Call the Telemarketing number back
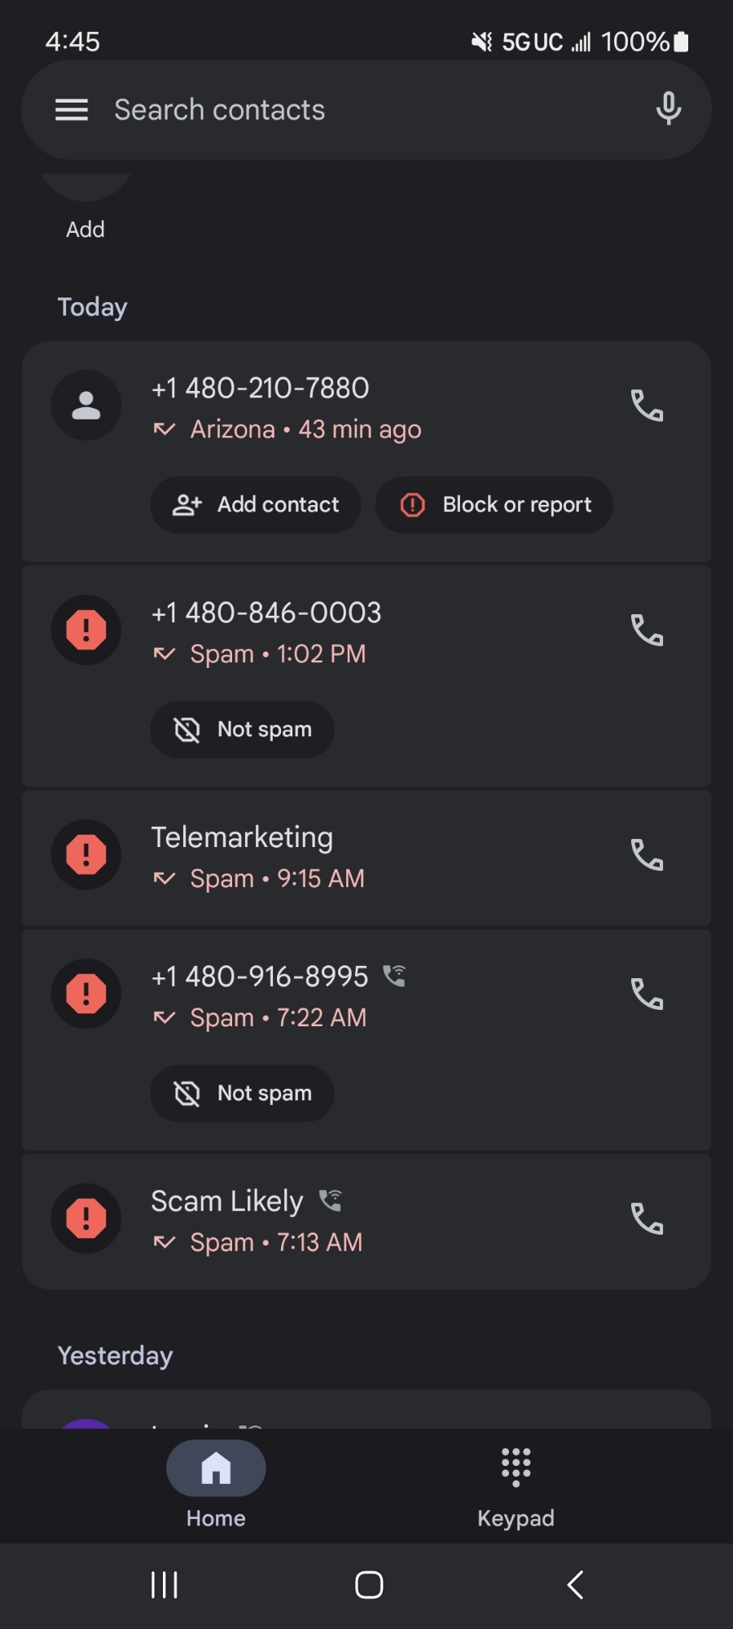The height and width of the screenshot is (1629, 733). click(x=647, y=855)
